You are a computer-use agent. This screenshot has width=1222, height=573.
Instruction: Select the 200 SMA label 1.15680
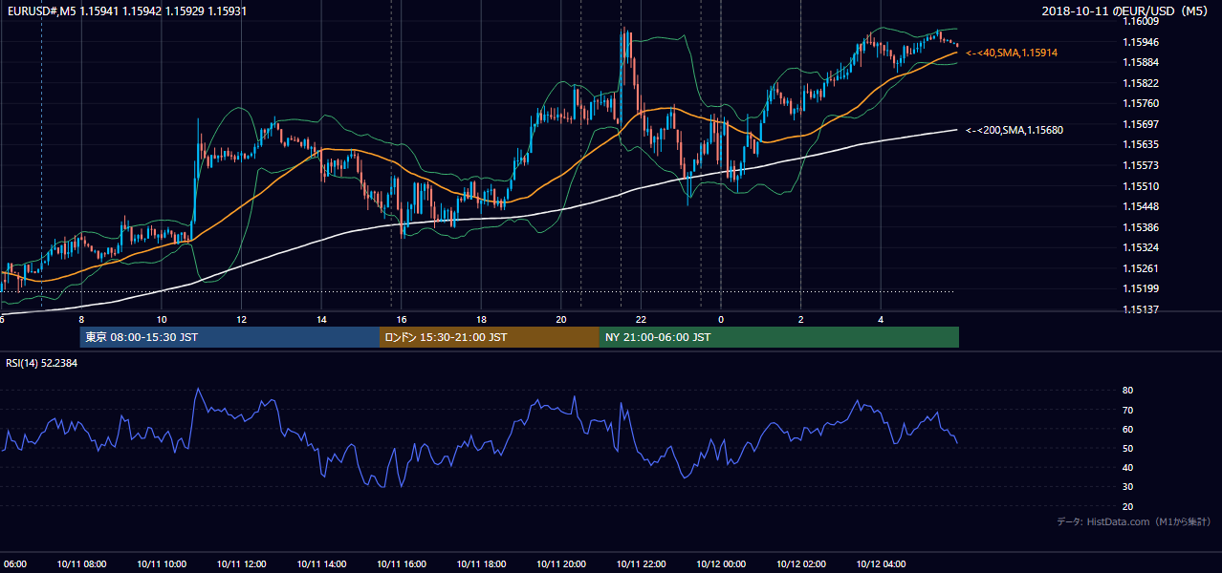[1015, 130]
